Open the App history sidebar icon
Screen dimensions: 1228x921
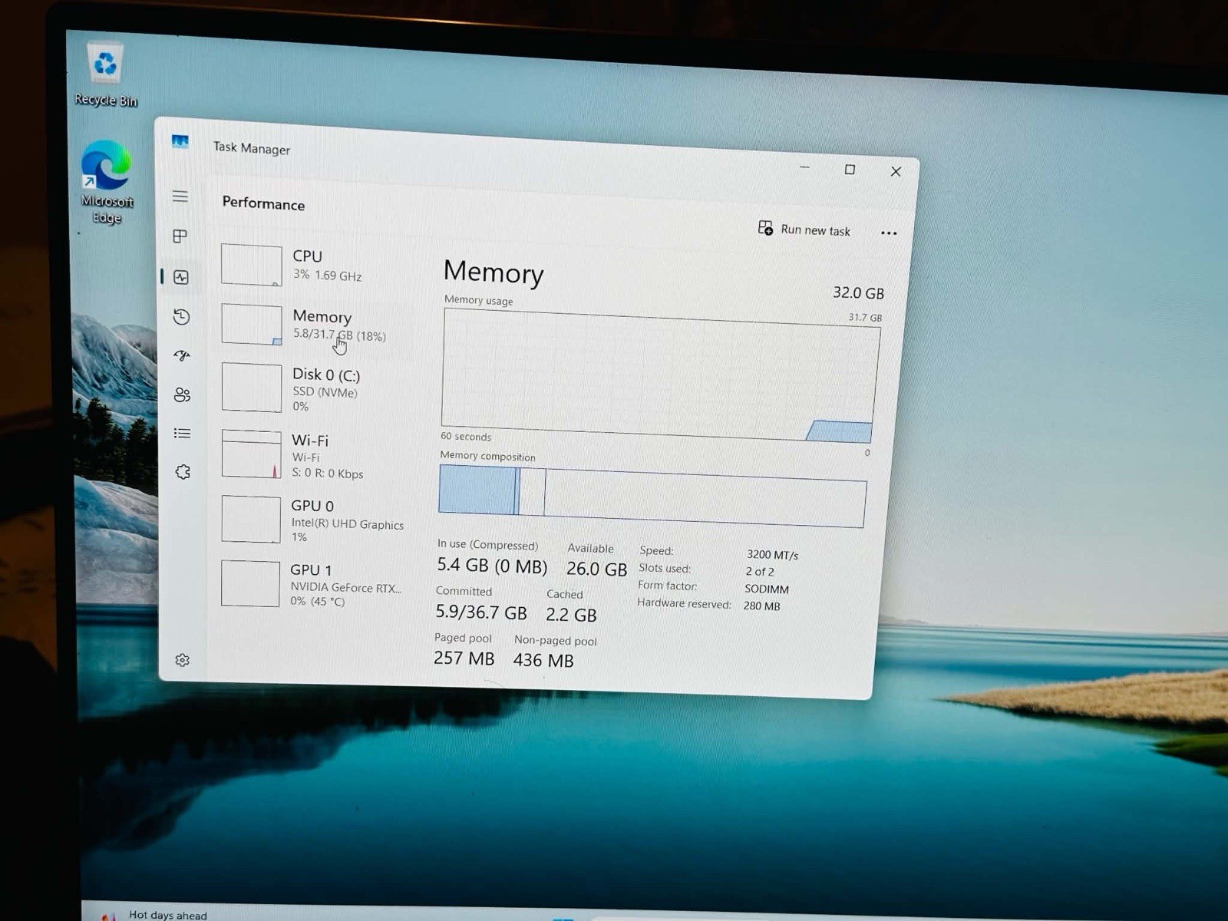[x=182, y=317]
